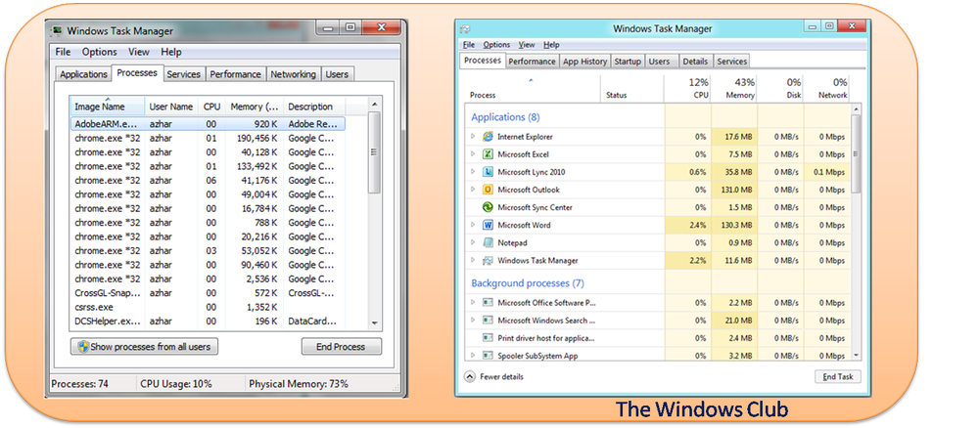Expand the Microsoft Excel process group
Image resolution: width=979 pixels, height=428 pixels.
coord(473,153)
